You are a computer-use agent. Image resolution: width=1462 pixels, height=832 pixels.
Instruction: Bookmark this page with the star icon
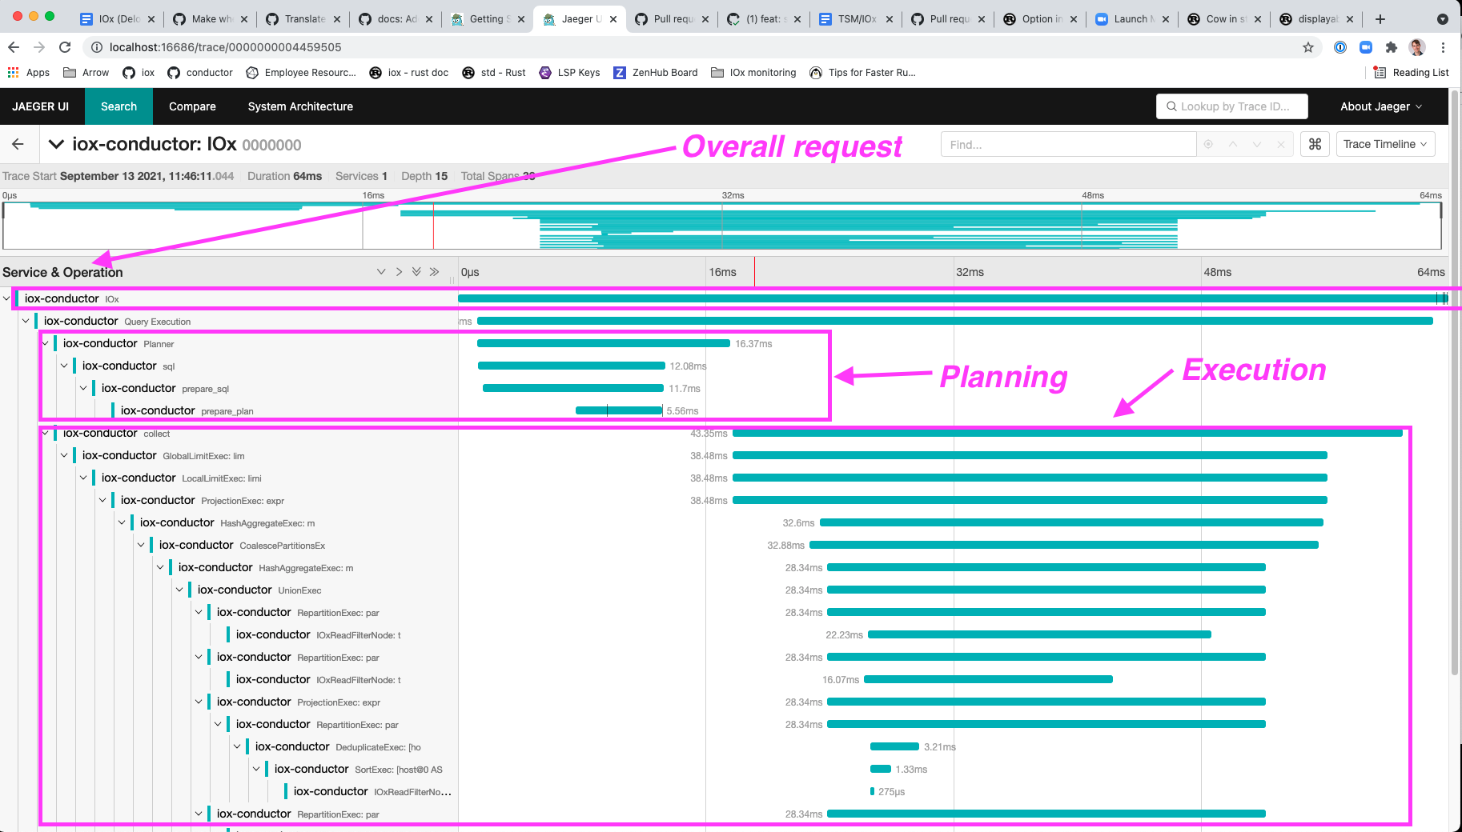(x=1308, y=47)
